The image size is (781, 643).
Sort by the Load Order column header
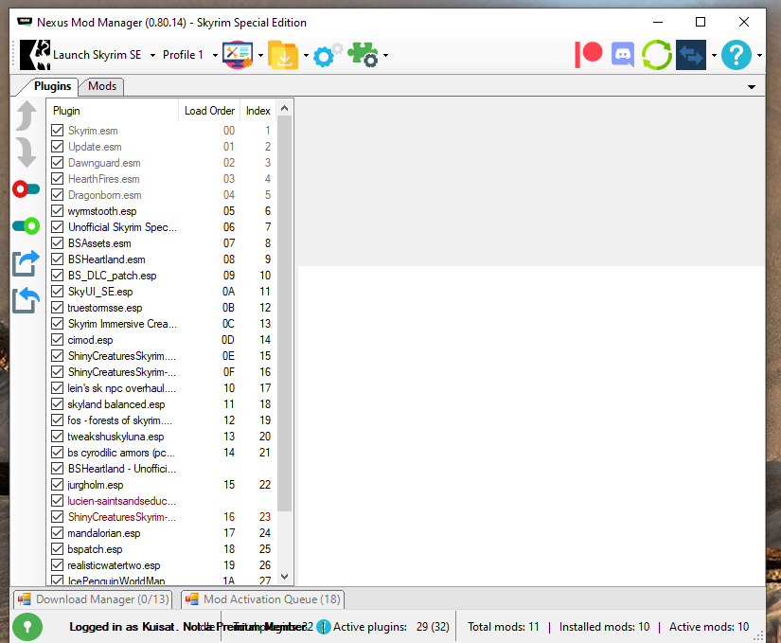(x=209, y=111)
